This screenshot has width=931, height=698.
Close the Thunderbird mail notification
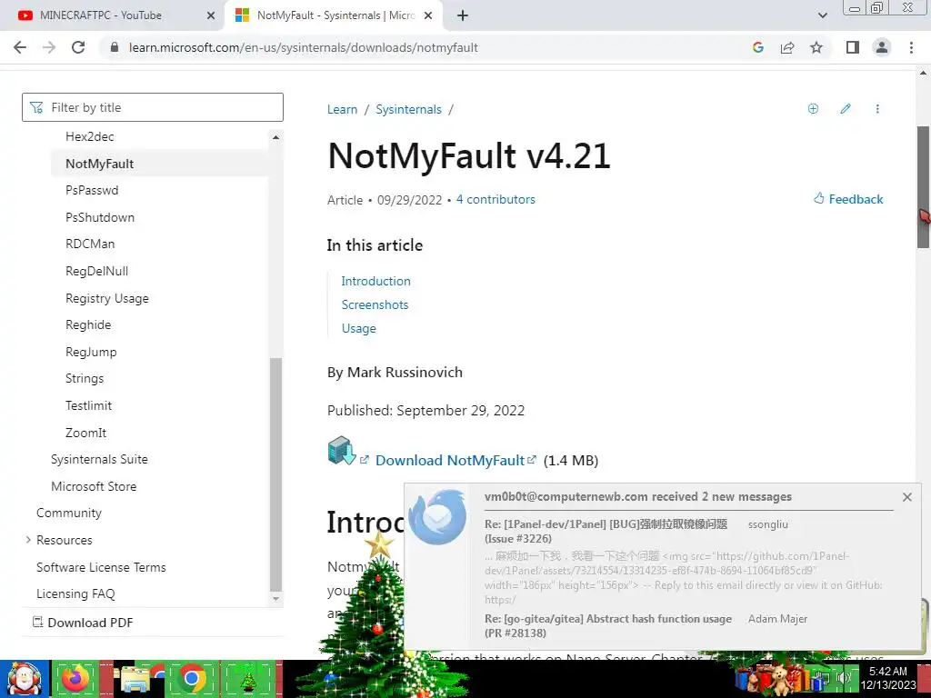click(x=906, y=497)
